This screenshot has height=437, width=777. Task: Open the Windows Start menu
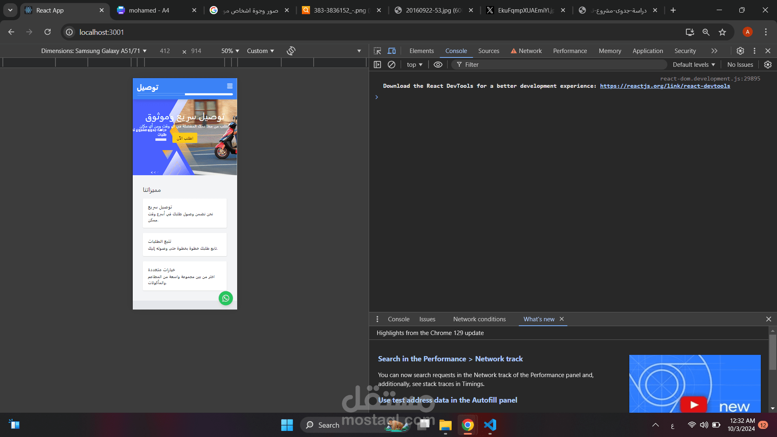coord(287,425)
